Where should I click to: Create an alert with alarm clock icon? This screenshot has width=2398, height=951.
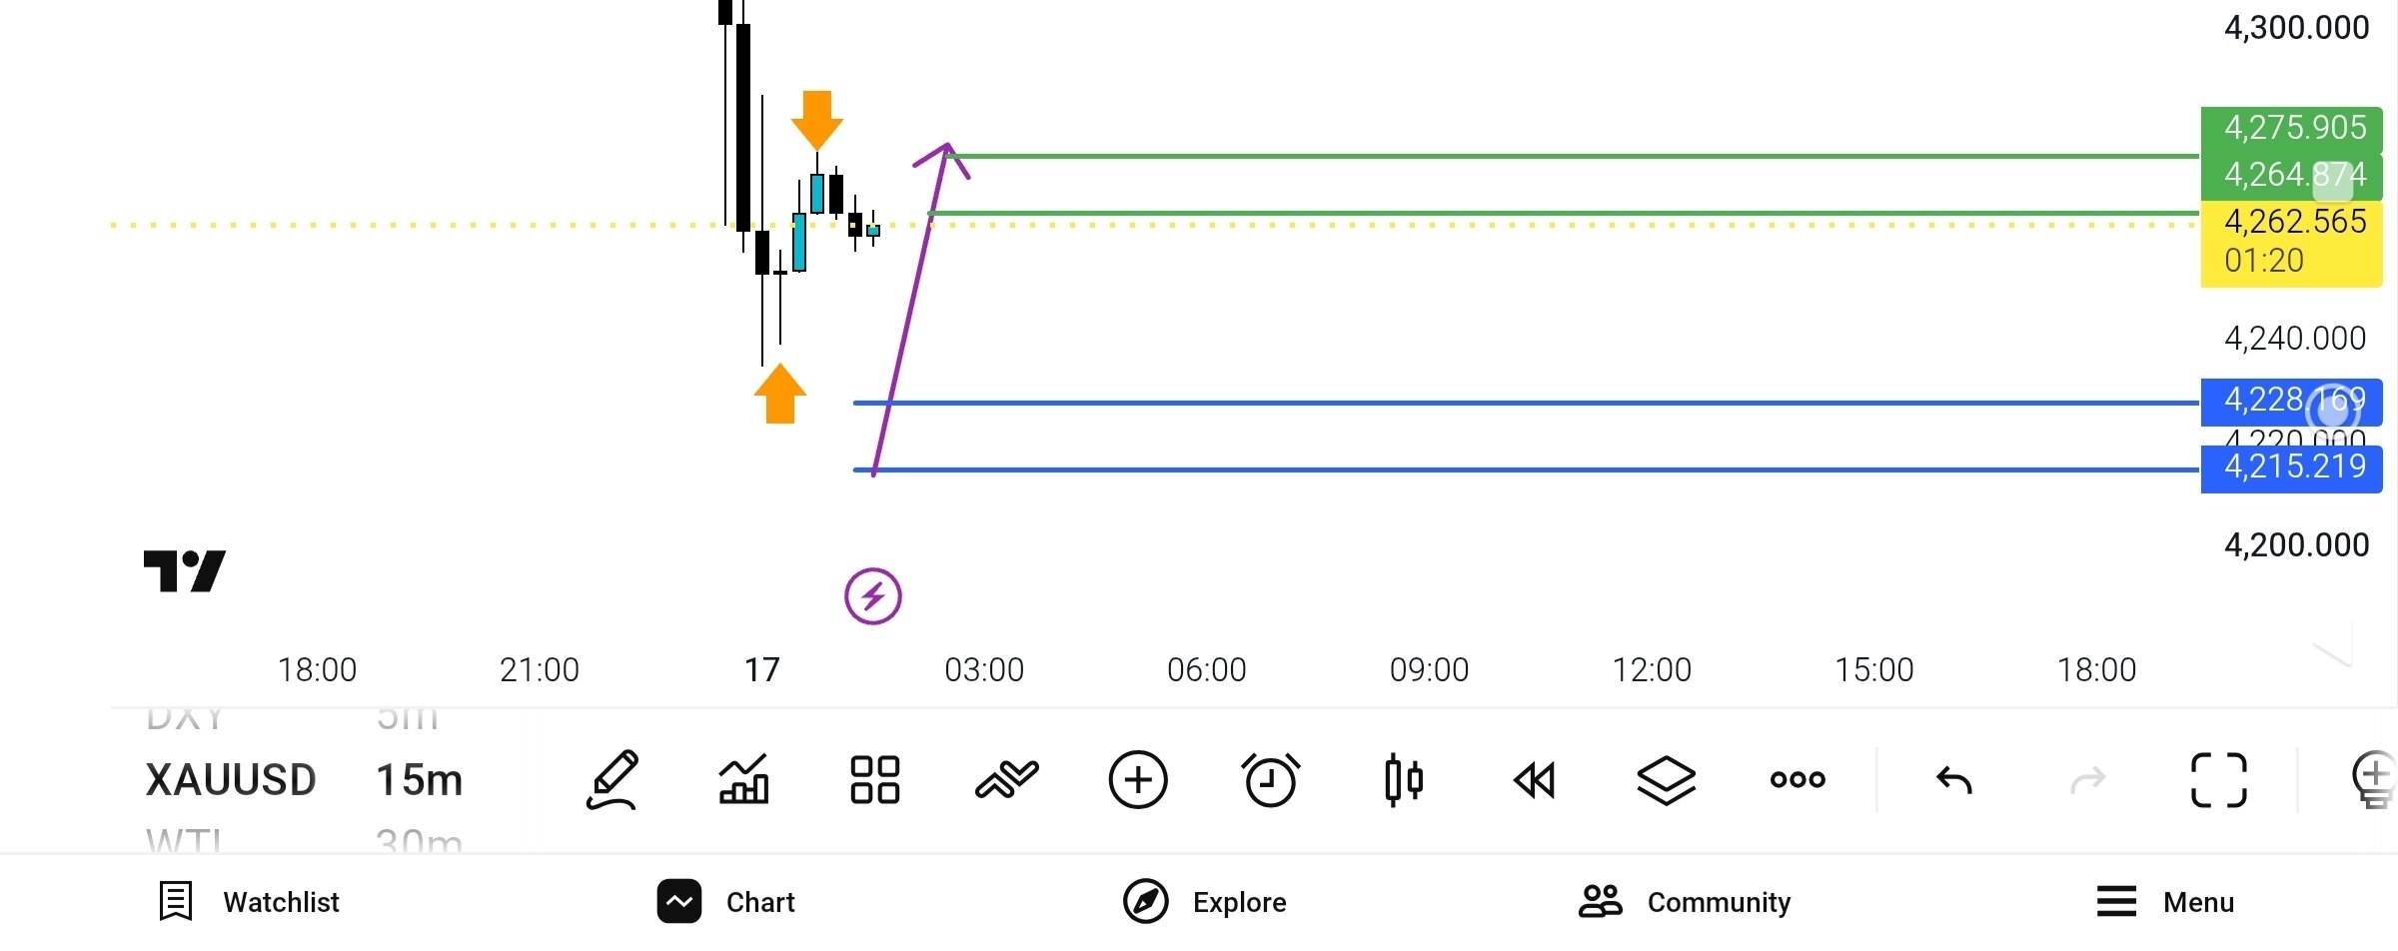pyautogui.click(x=1270, y=779)
